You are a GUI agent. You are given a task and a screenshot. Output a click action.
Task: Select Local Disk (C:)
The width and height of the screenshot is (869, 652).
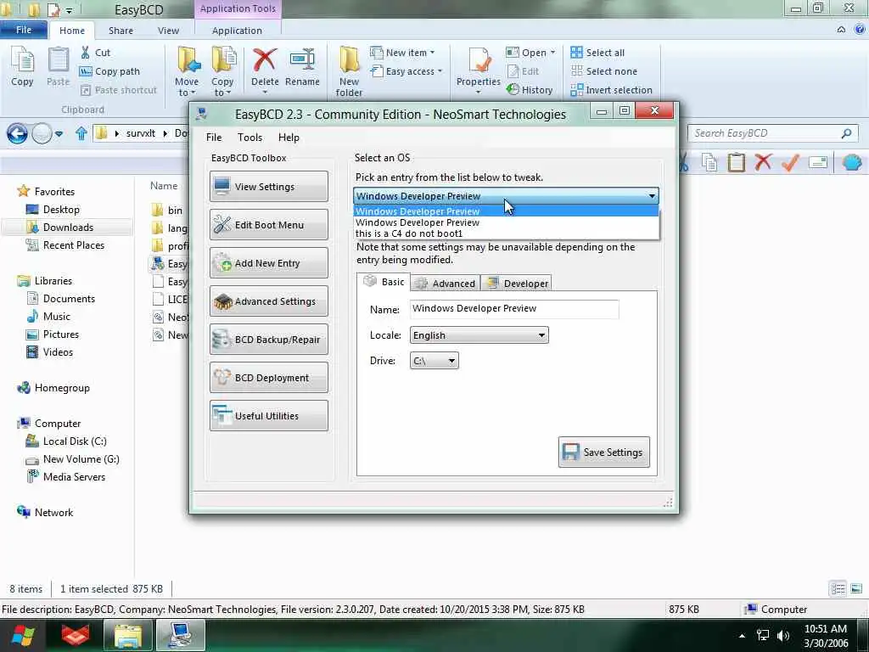66,441
